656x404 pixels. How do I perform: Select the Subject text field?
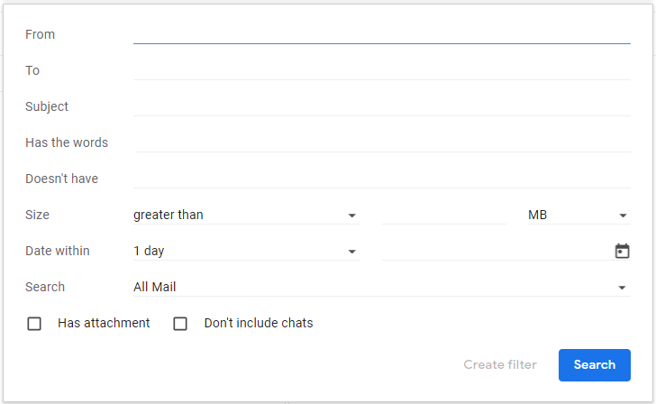tap(381, 106)
